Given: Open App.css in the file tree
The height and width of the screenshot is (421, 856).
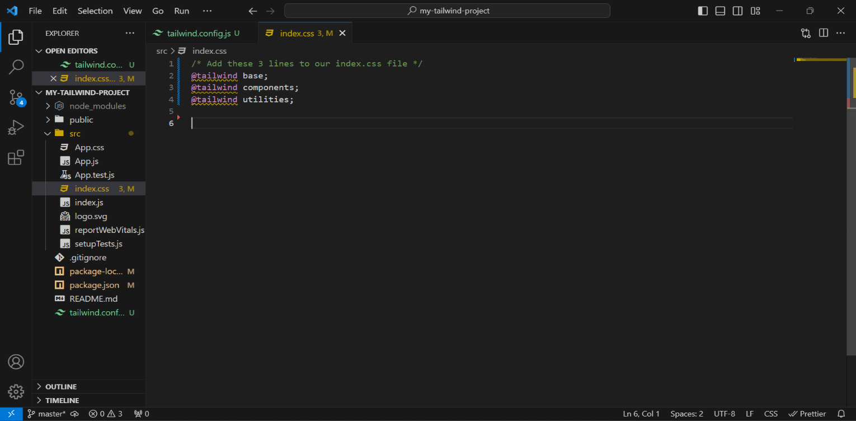Looking at the screenshot, I should (x=88, y=147).
